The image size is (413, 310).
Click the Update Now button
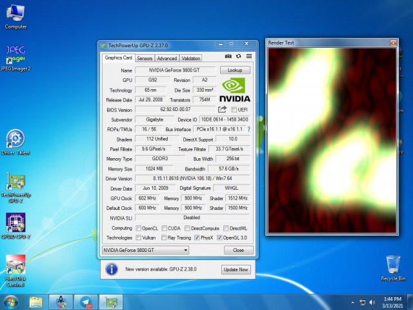pyautogui.click(x=236, y=269)
